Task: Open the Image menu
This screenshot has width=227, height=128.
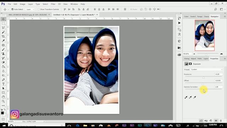Action: (22, 4)
